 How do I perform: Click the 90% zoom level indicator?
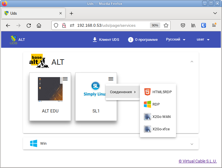coord(155,25)
